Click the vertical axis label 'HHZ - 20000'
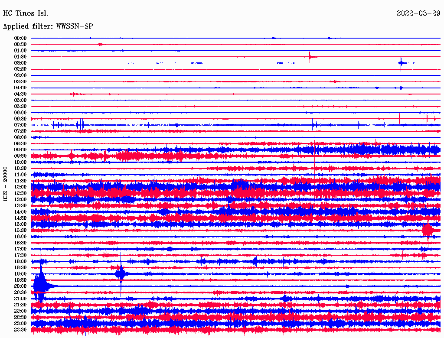Screen dimensions: 444x338 pos(5,184)
